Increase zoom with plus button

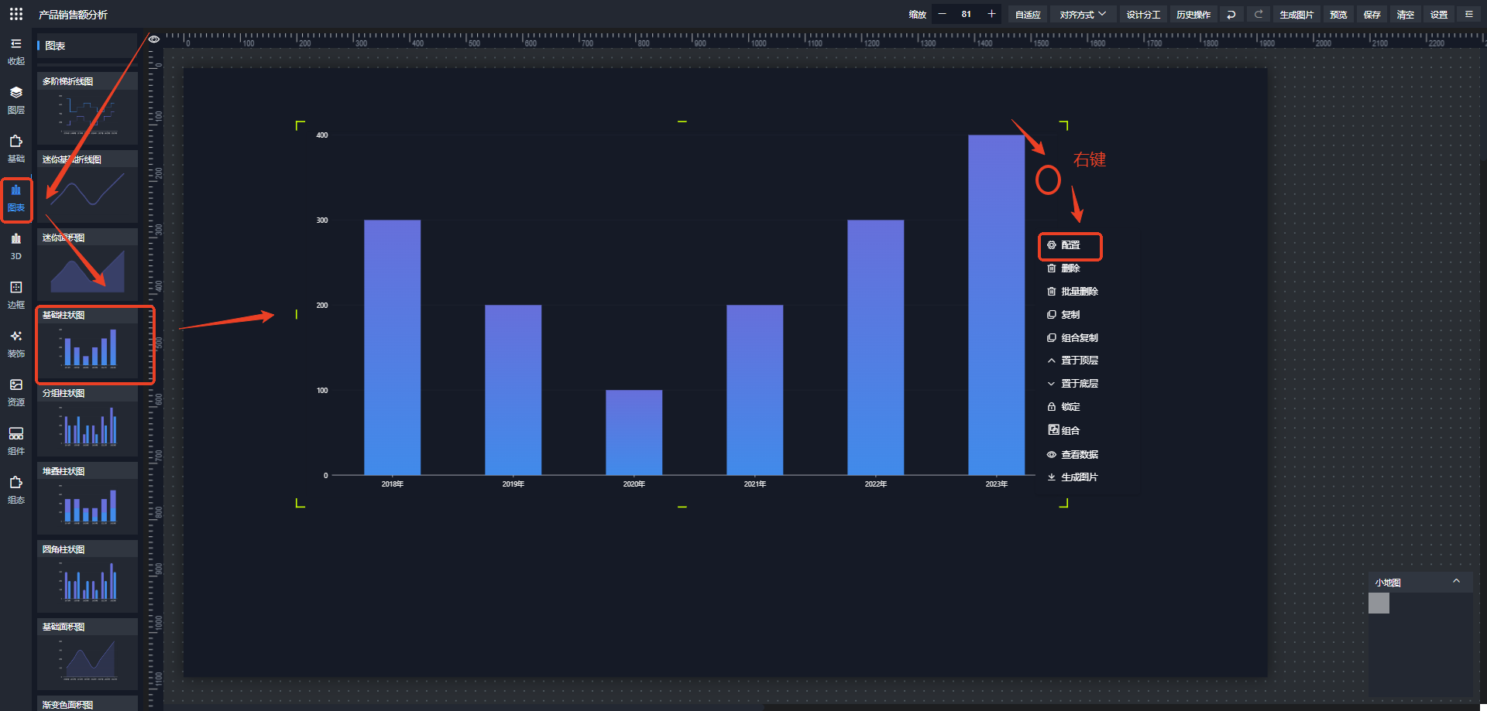(991, 14)
